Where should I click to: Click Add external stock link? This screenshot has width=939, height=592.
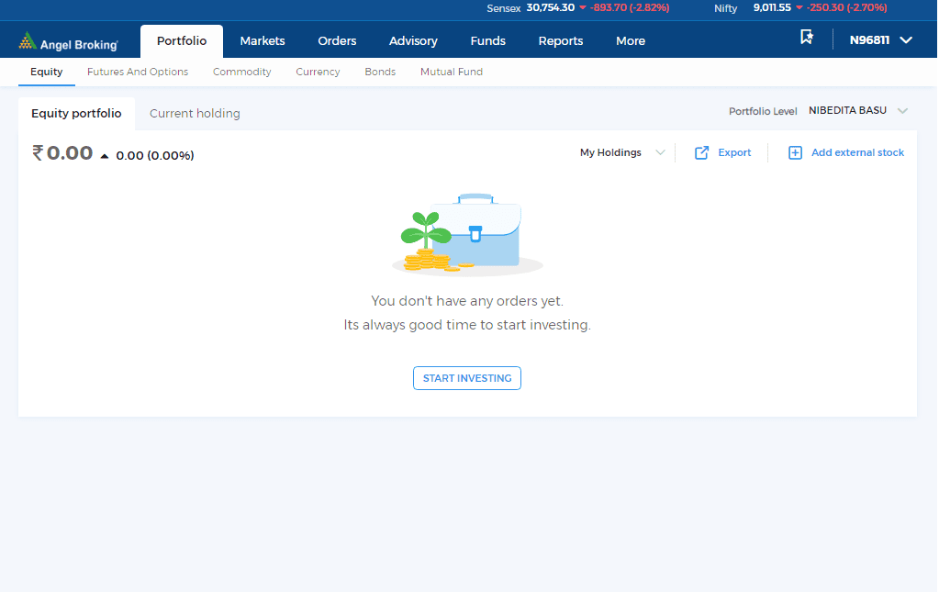857,152
